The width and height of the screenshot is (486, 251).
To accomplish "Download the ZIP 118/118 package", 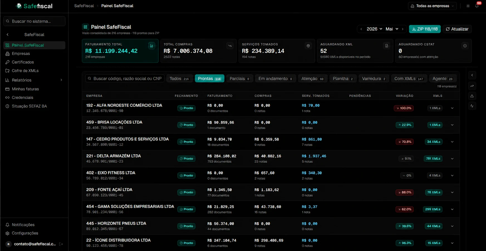I will [x=425, y=29].
